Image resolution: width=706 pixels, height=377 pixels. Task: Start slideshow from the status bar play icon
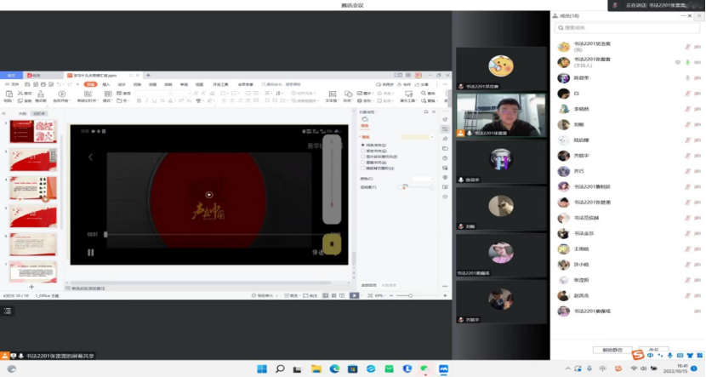coord(354,295)
